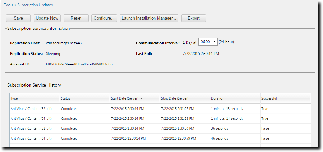Sort by Stop Date (Server) column
The width and height of the screenshot is (323, 152).
(x=175, y=98)
